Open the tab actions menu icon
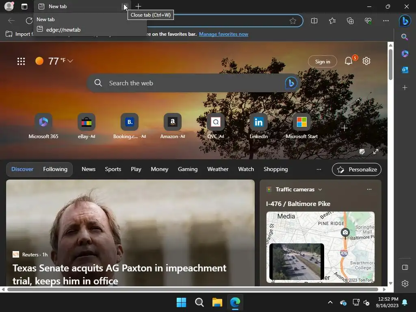This screenshot has height=312, width=416. (x=24, y=6)
